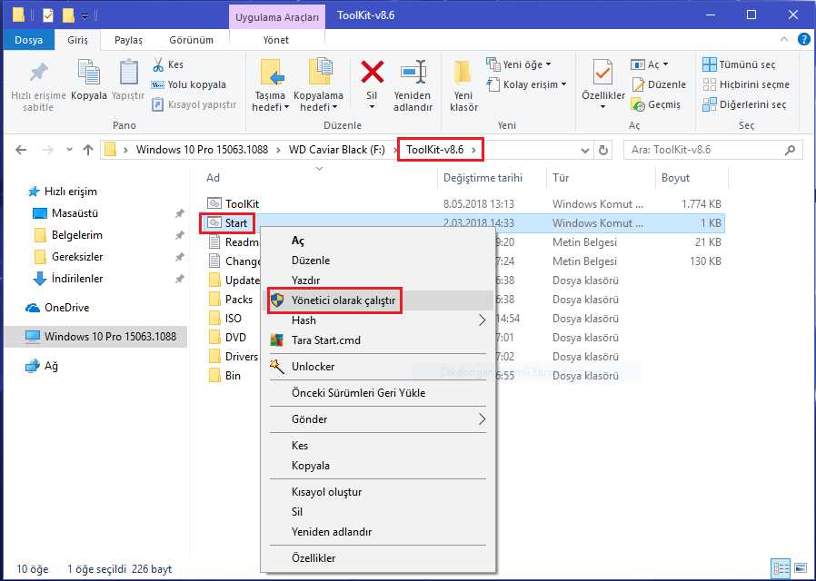Click Hızlı erişime sabitle pin icon

[38, 73]
